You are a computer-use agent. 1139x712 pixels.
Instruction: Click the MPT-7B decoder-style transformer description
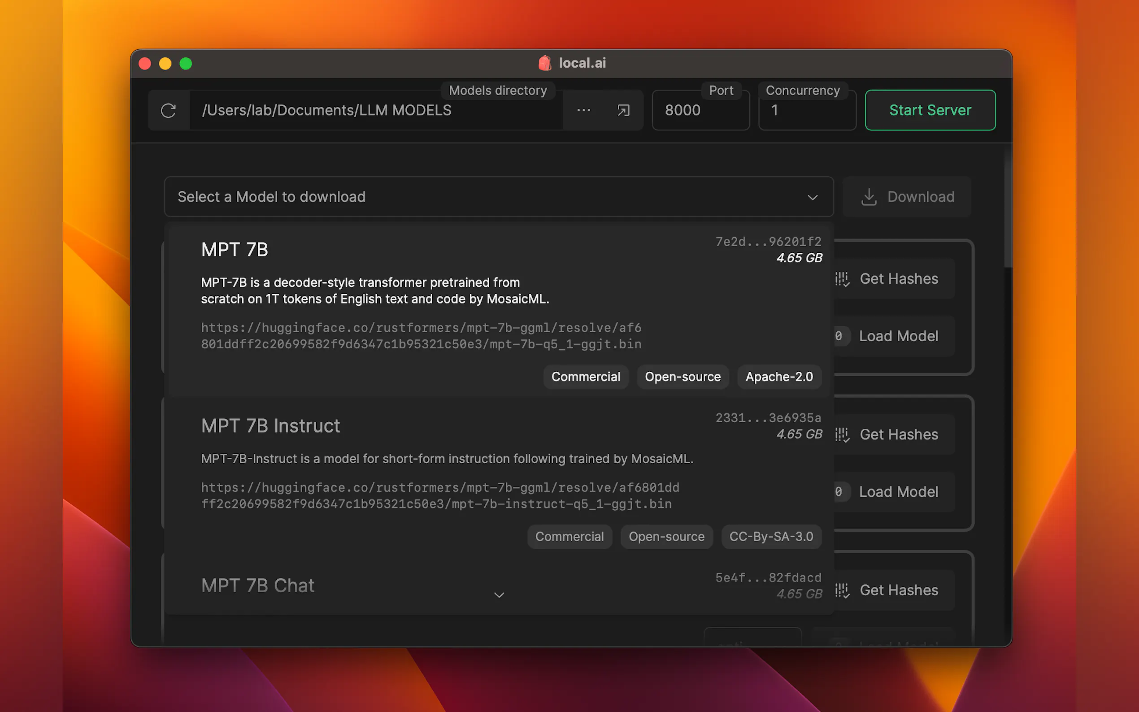click(x=375, y=291)
